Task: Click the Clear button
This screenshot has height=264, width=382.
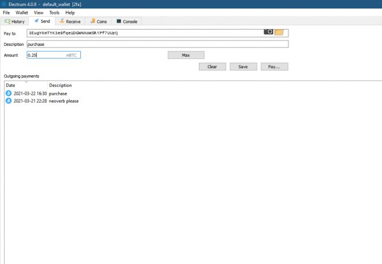Action: [212, 67]
